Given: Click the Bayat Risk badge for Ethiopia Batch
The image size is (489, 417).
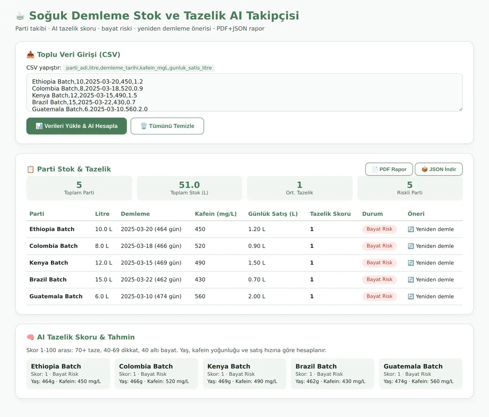Looking at the screenshot, I should click(x=379, y=229).
